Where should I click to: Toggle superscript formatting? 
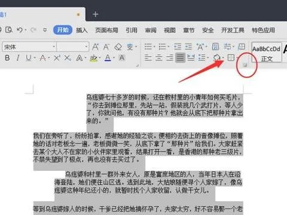(x=57, y=58)
